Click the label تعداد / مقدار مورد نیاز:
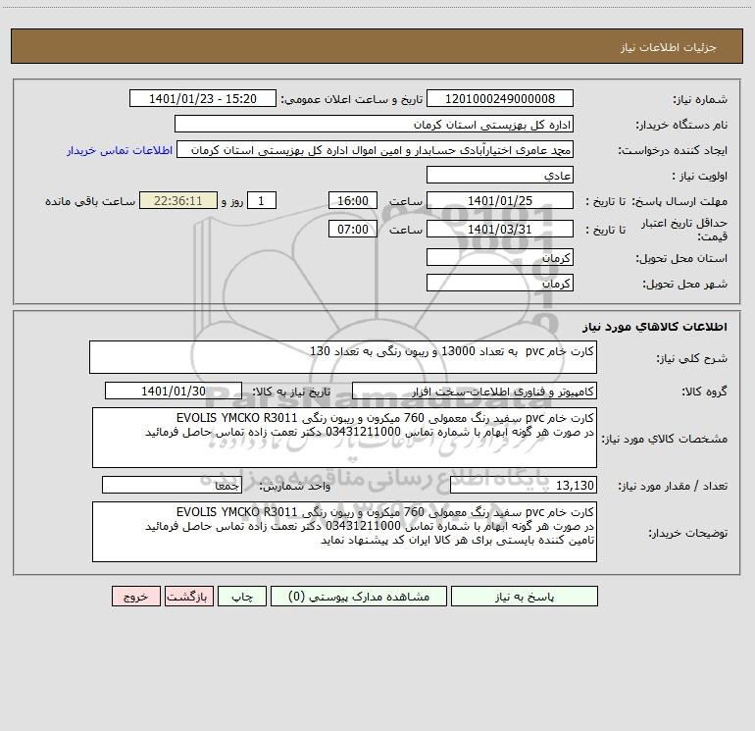755x731 pixels. 673,486
